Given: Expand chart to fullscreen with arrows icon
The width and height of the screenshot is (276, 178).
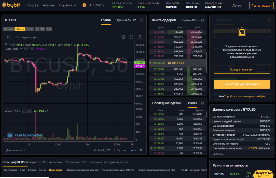Looking at the screenshot, I should 131,37.
